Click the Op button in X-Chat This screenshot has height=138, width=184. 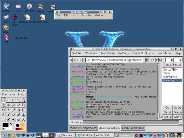point(167,108)
